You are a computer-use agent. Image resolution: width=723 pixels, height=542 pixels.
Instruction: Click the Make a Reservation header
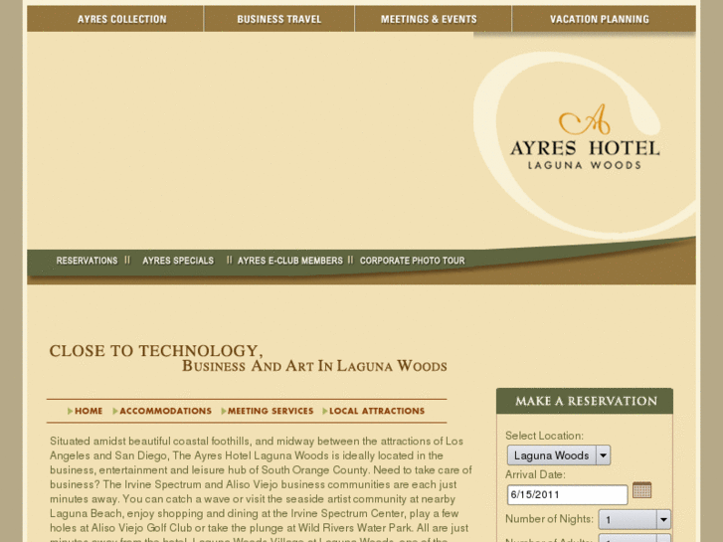[x=585, y=401]
